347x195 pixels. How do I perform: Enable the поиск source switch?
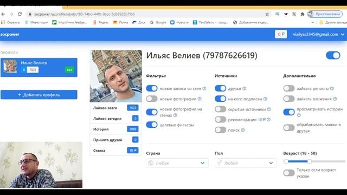tap(221, 130)
